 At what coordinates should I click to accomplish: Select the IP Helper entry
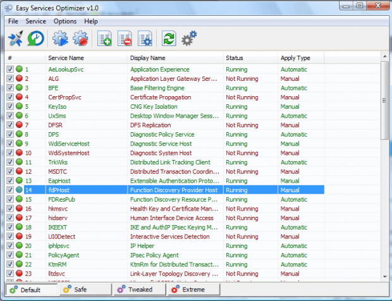142,246
